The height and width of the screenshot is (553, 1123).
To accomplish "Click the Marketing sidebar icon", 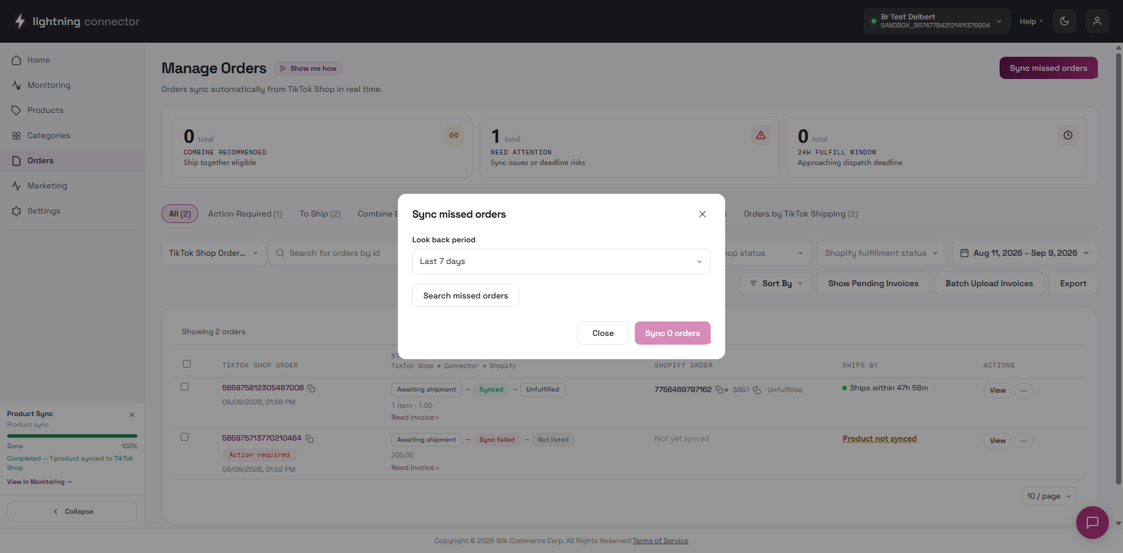I will (16, 186).
